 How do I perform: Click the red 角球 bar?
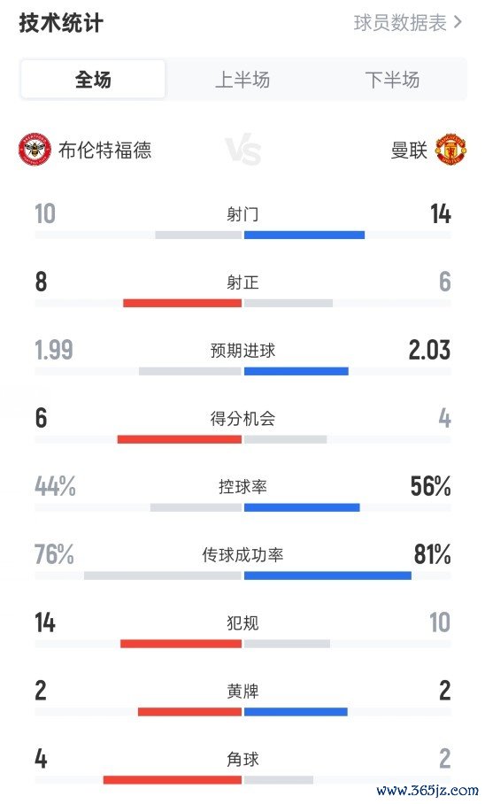(x=173, y=780)
